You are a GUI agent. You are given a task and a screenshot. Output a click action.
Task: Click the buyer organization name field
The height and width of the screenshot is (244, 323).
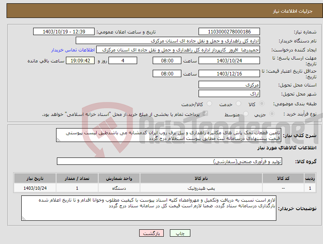168,41
